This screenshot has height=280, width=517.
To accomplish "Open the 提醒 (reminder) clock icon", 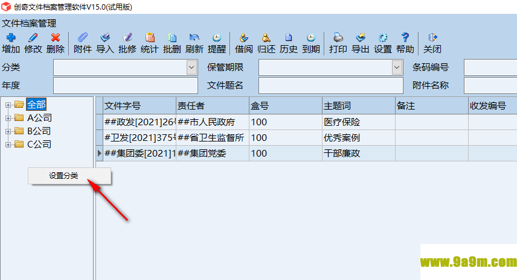I will [x=217, y=38].
